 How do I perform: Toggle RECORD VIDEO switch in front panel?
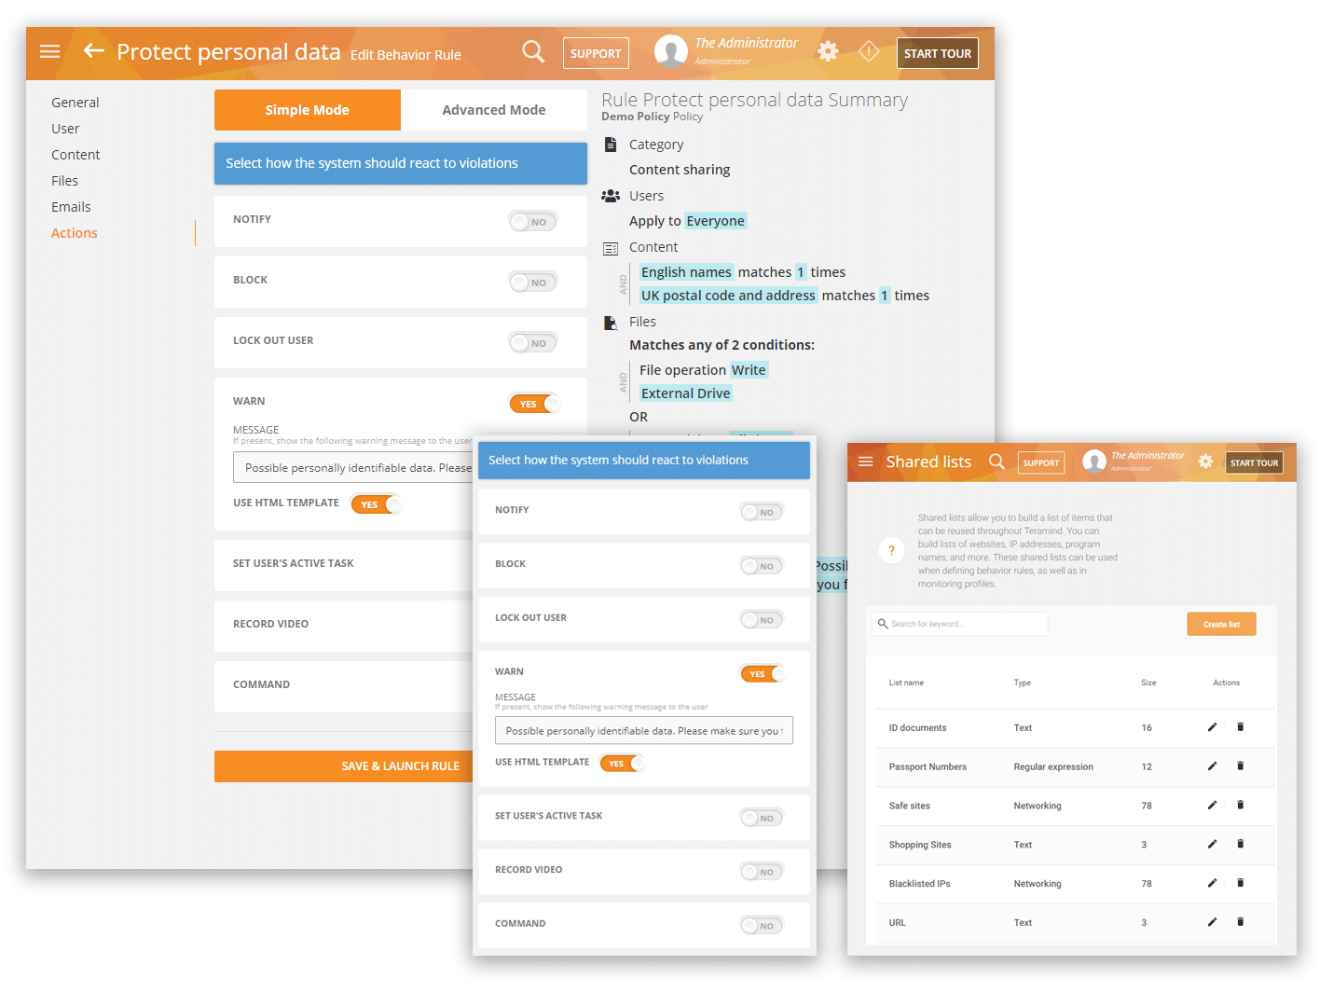763,872
